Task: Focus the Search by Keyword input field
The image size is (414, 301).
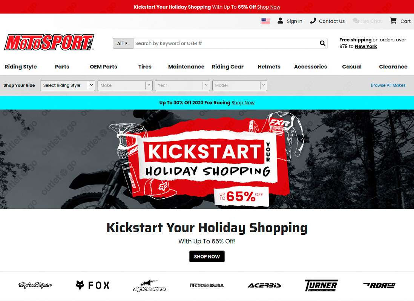Action: pos(226,43)
